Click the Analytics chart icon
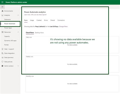Screen dimensions: 120x94 3,15
